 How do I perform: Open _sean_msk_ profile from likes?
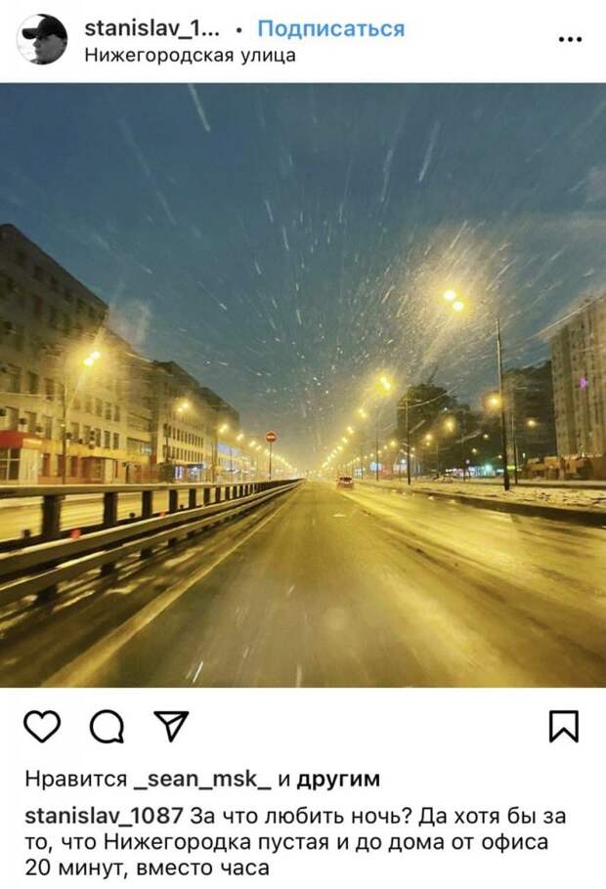tap(202, 779)
